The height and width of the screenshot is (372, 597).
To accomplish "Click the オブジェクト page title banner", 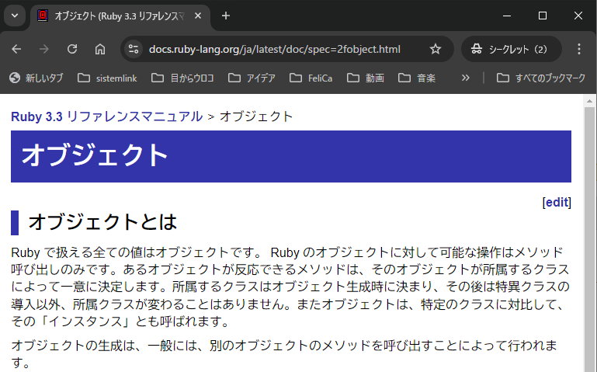I will (291, 157).
